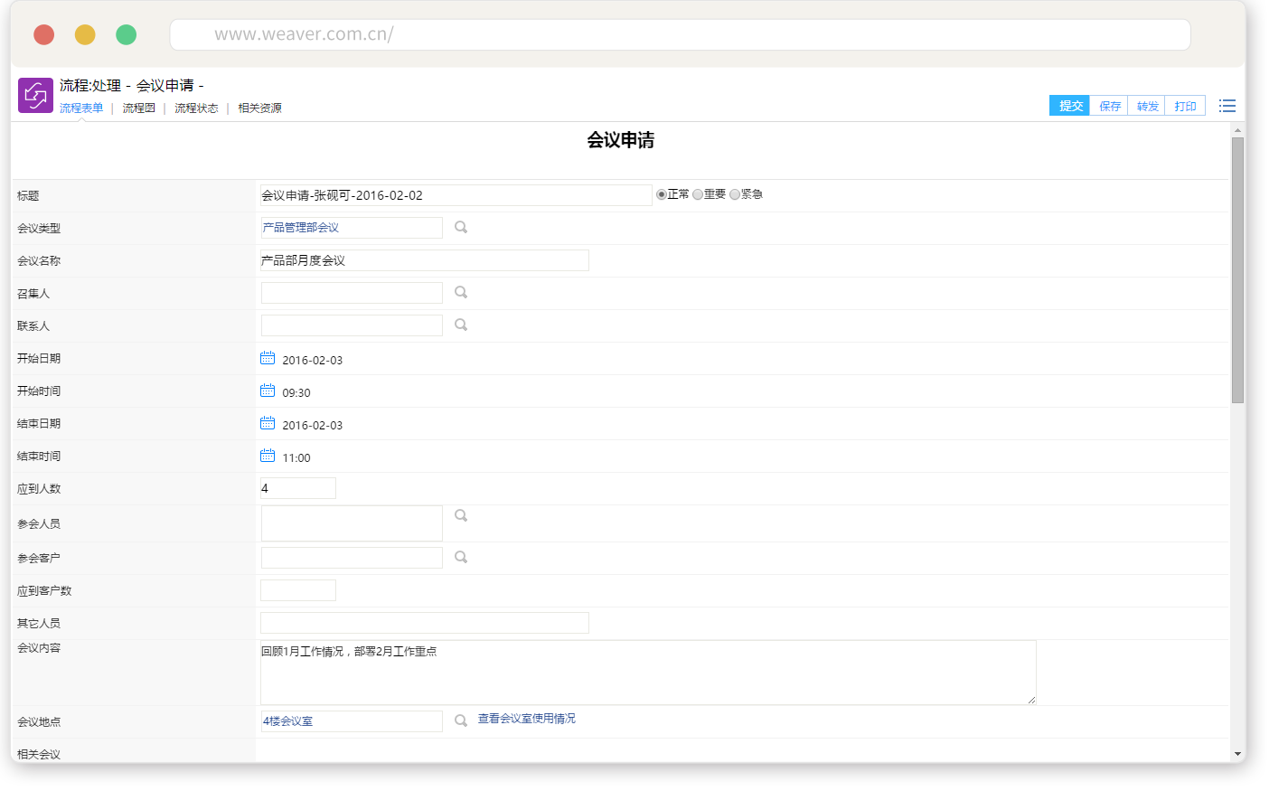Select the 正常 priority radio button
The height and width of the screenshot is (791, 1288).
point(662,194)
